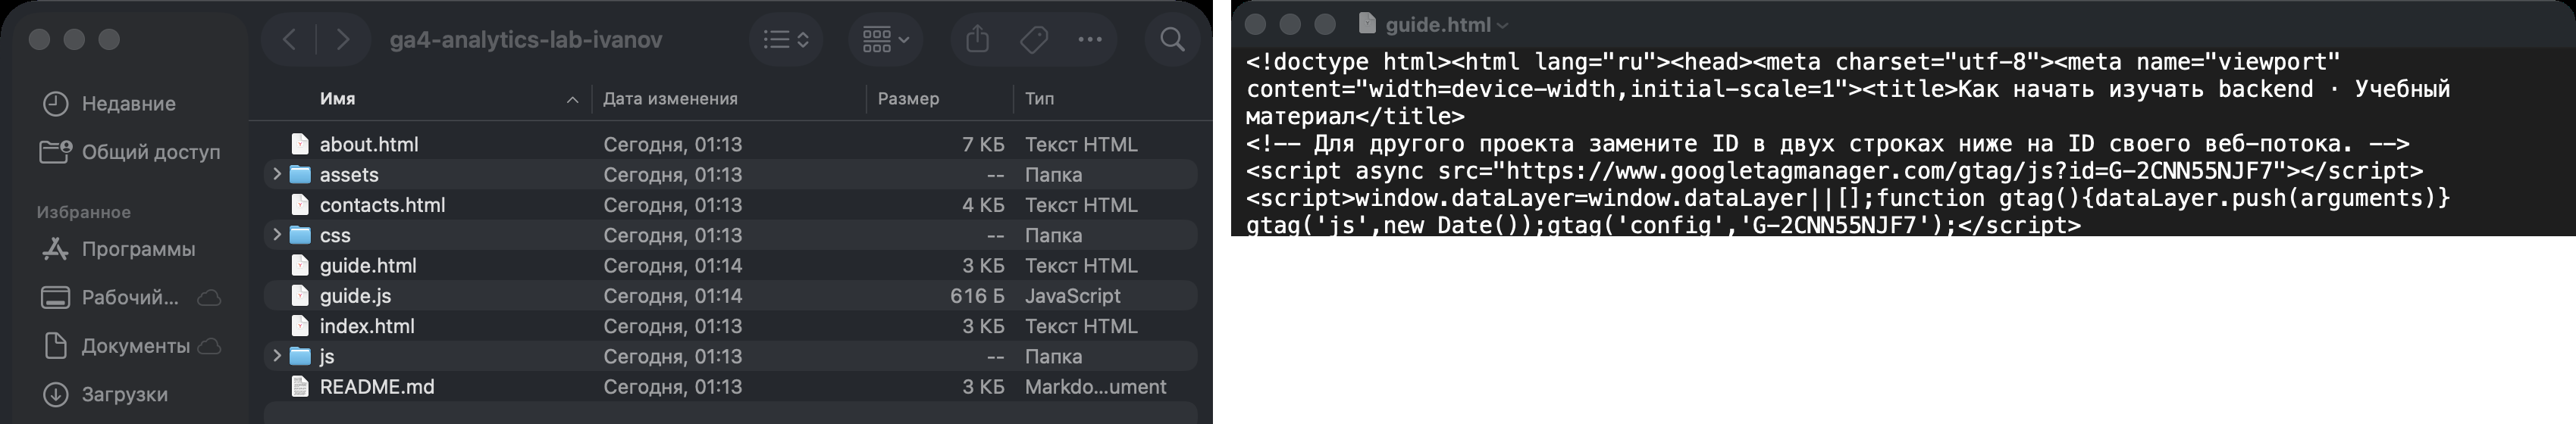Click iCloud status icon beside Документы
Viewport: 2576px width, 424px height.
209,346
